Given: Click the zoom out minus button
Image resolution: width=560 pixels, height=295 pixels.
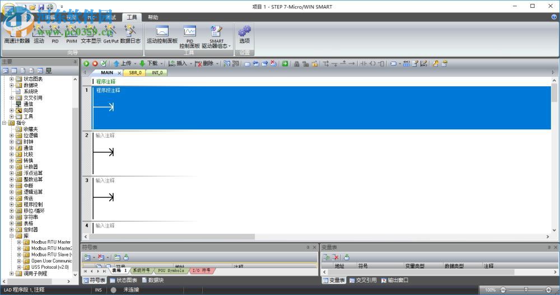Looking at the screenshot, I should (x=503, y=289).
